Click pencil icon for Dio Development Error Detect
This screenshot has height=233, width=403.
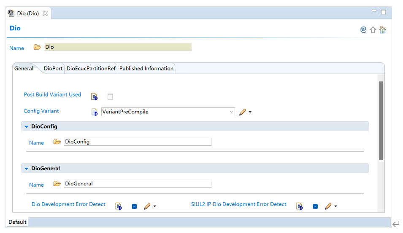(147, 206)
